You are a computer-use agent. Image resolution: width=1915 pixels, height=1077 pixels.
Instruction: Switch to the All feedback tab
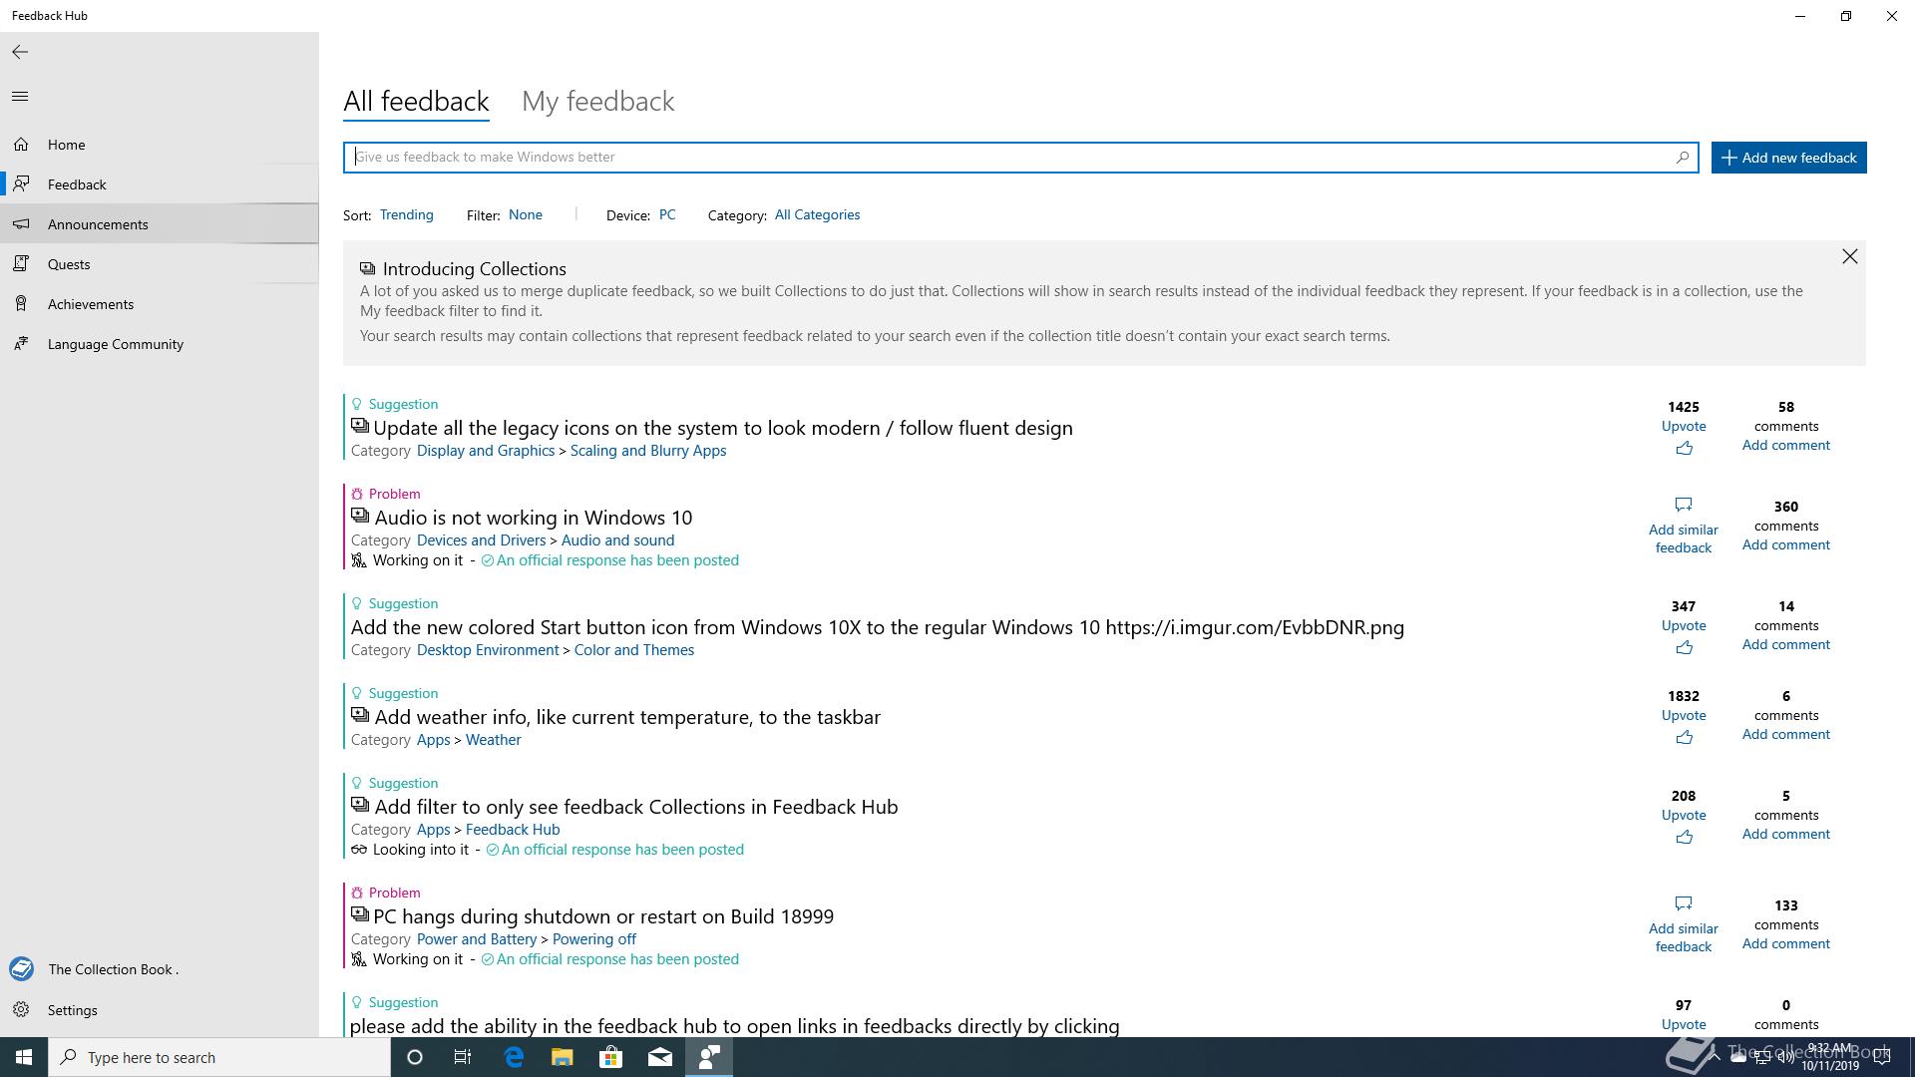pos(416,102)
